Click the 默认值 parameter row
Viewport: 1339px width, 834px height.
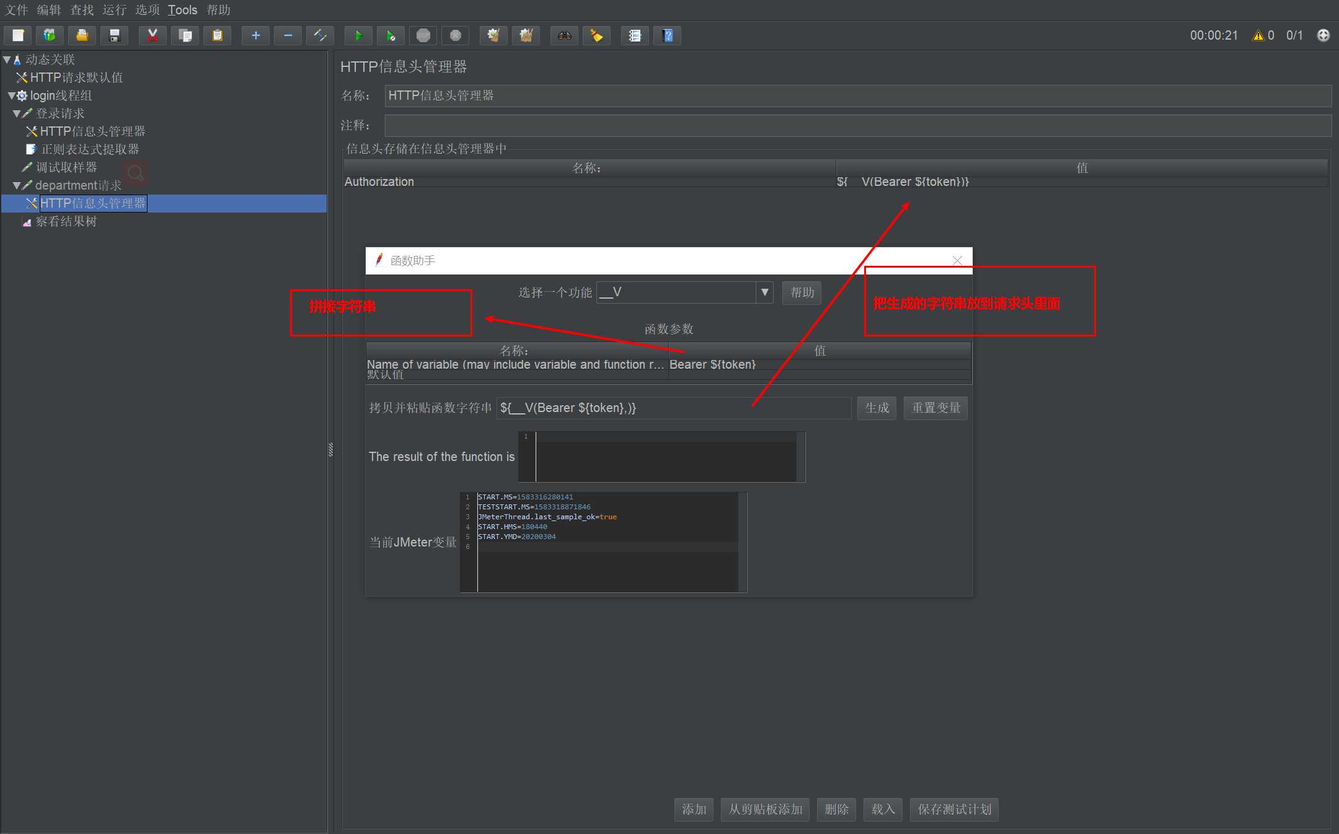[668, 375]
